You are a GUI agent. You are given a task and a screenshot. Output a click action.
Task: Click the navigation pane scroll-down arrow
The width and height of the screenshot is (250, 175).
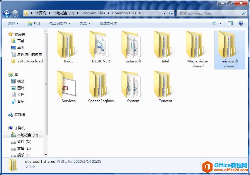[x=46, y=155]
